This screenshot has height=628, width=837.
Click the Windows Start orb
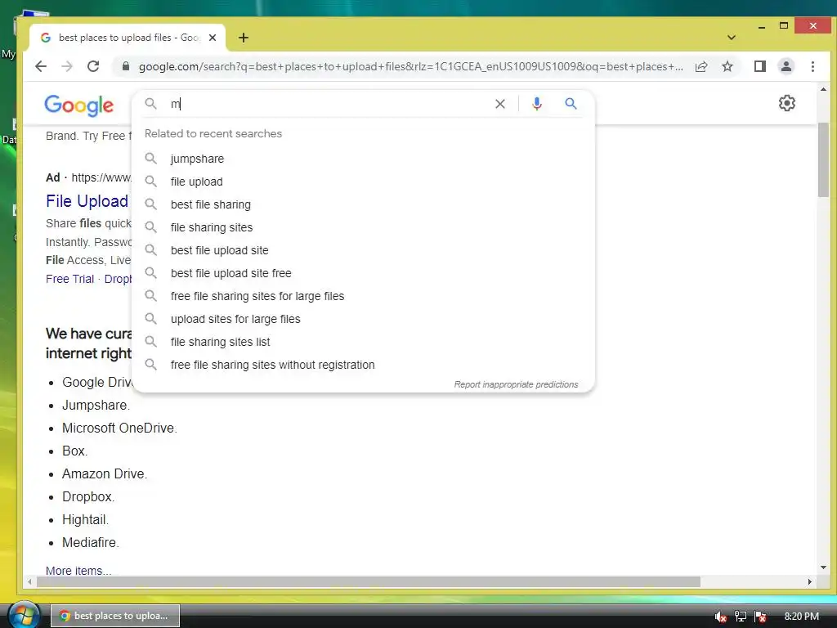coord(24,615)
